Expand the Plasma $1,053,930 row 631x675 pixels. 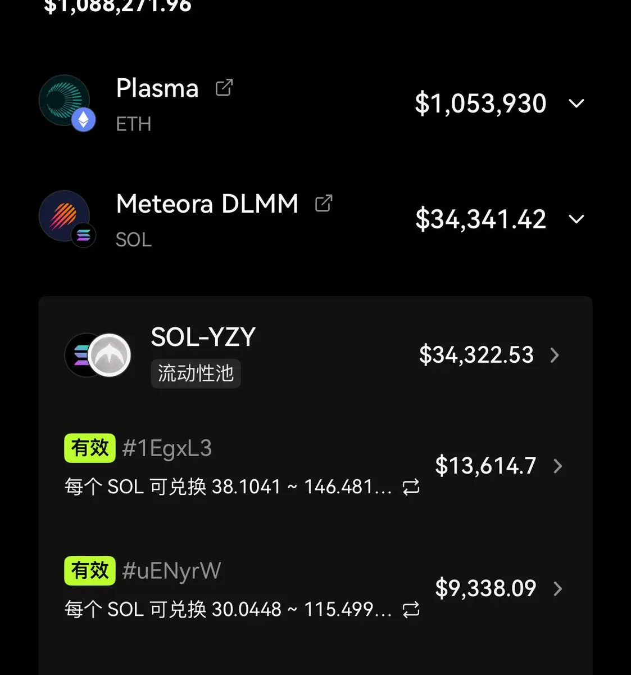[576, 103]
